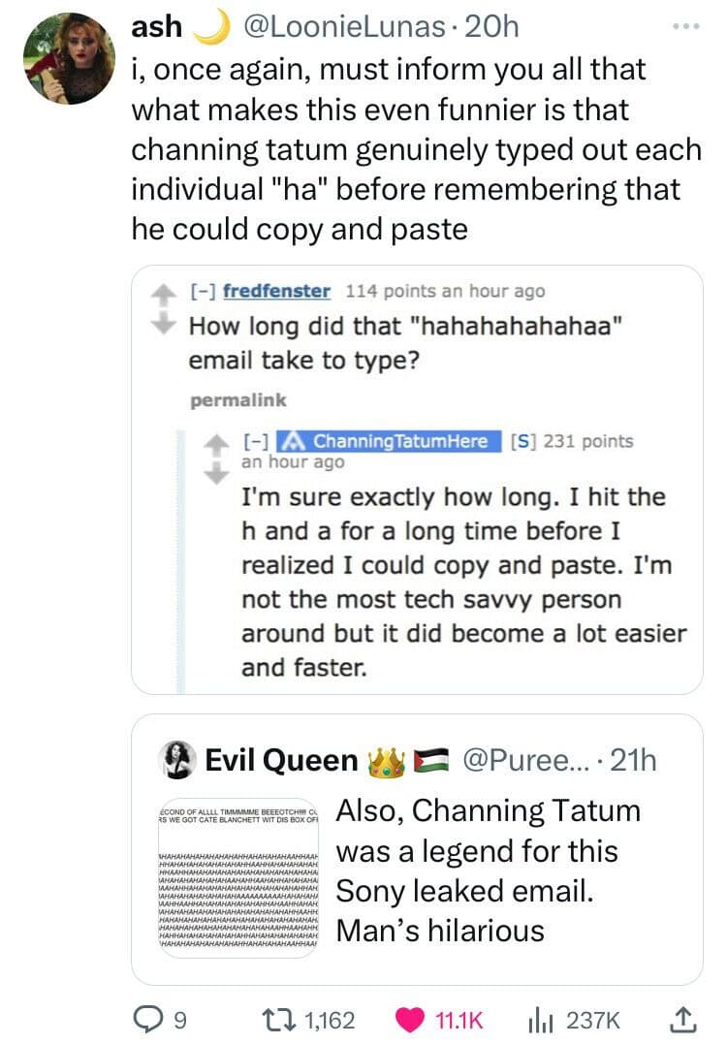Click the ChanningTatumHere username flair

coord(391,441)
